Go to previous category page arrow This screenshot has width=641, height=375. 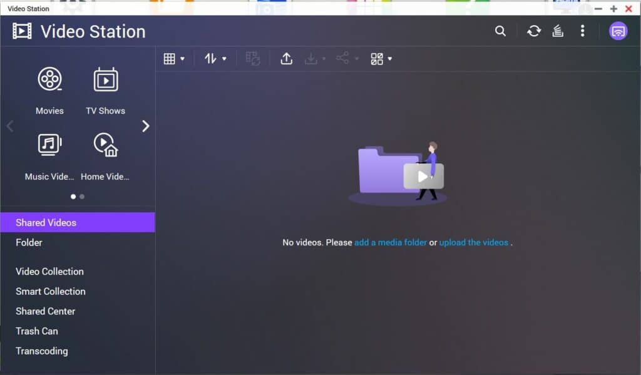point(10,126)
